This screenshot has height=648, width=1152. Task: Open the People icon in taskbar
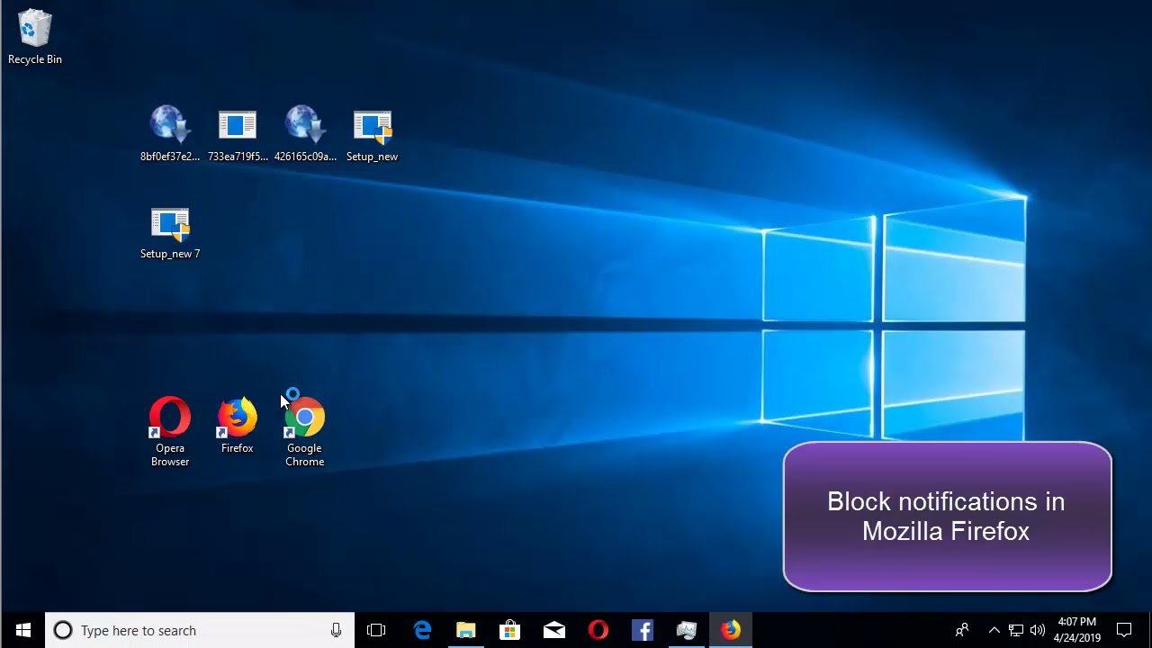pos(962,630)
